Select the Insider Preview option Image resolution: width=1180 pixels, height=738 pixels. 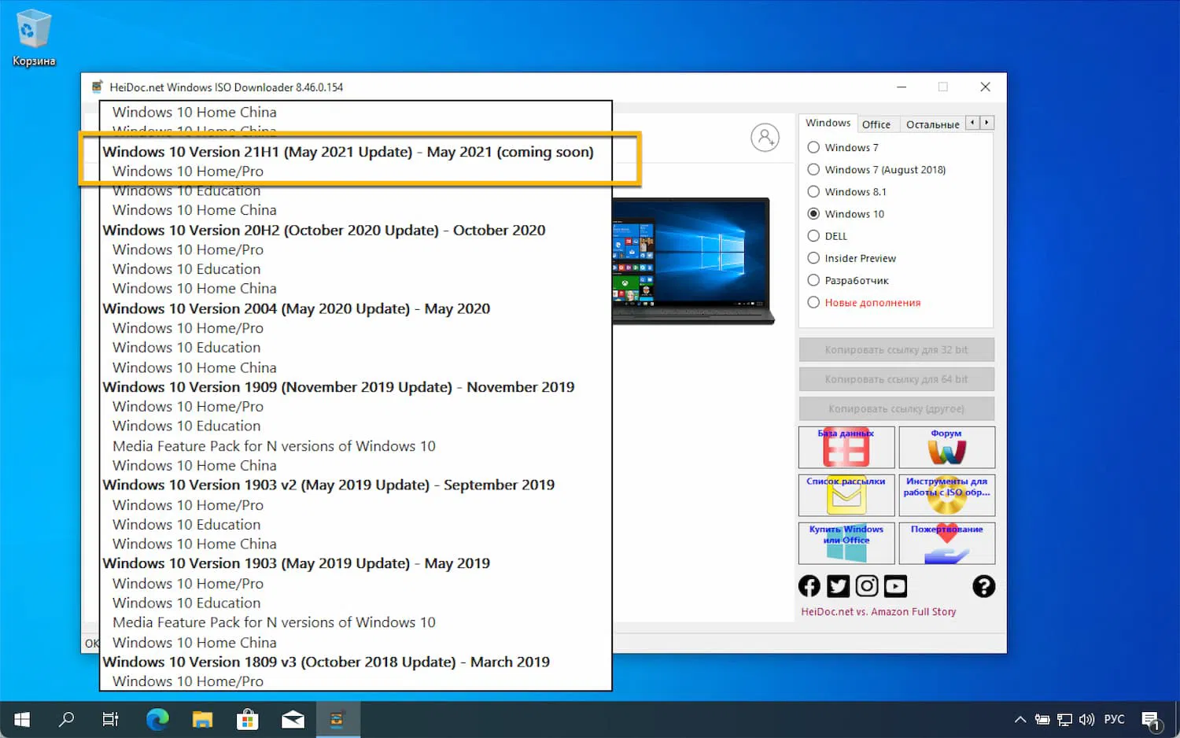(813, 258)
